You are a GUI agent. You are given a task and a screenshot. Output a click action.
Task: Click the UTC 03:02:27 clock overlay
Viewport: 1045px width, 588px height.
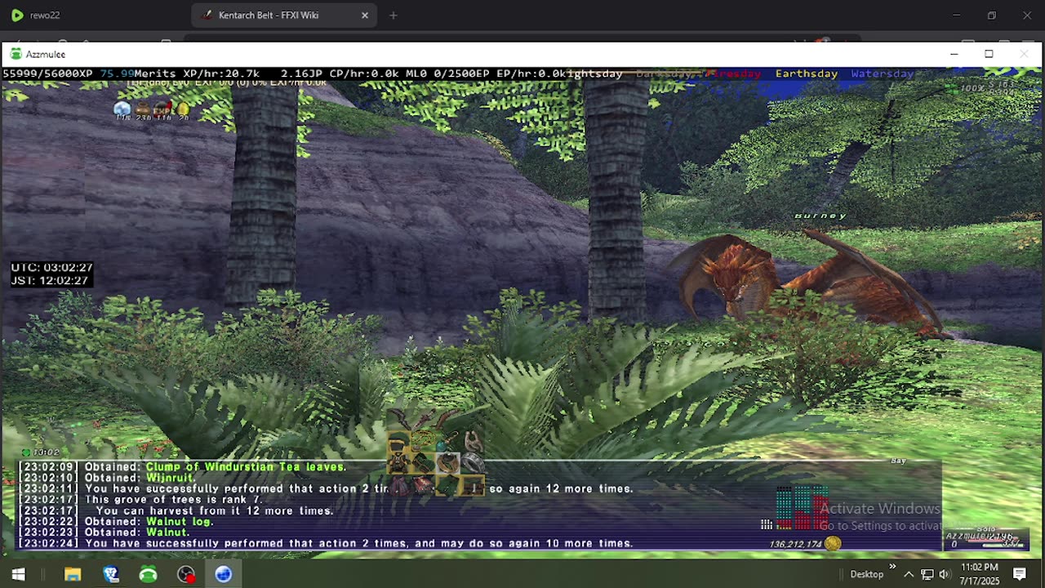(51, 268)
